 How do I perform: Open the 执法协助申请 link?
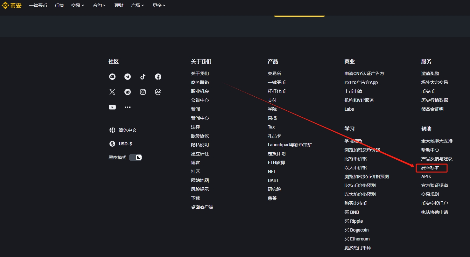pyautogui.click(x=435, y=212)
